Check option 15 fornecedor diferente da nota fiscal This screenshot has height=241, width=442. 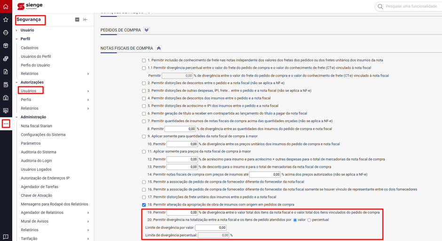pyautogui.click(x=144, y=182)
